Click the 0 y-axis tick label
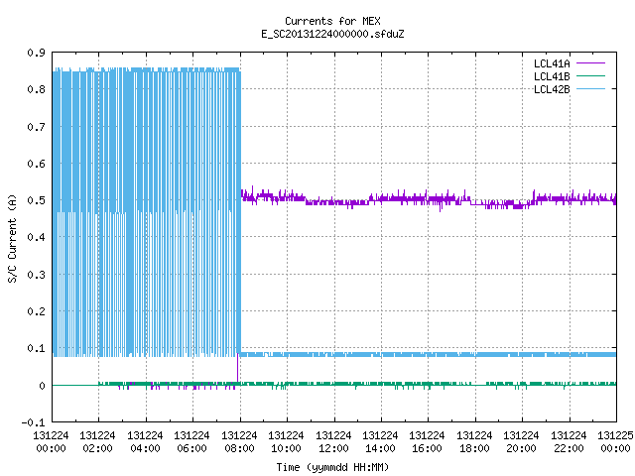This screenshot has width=635, height=476. click(x=42, y=386)
